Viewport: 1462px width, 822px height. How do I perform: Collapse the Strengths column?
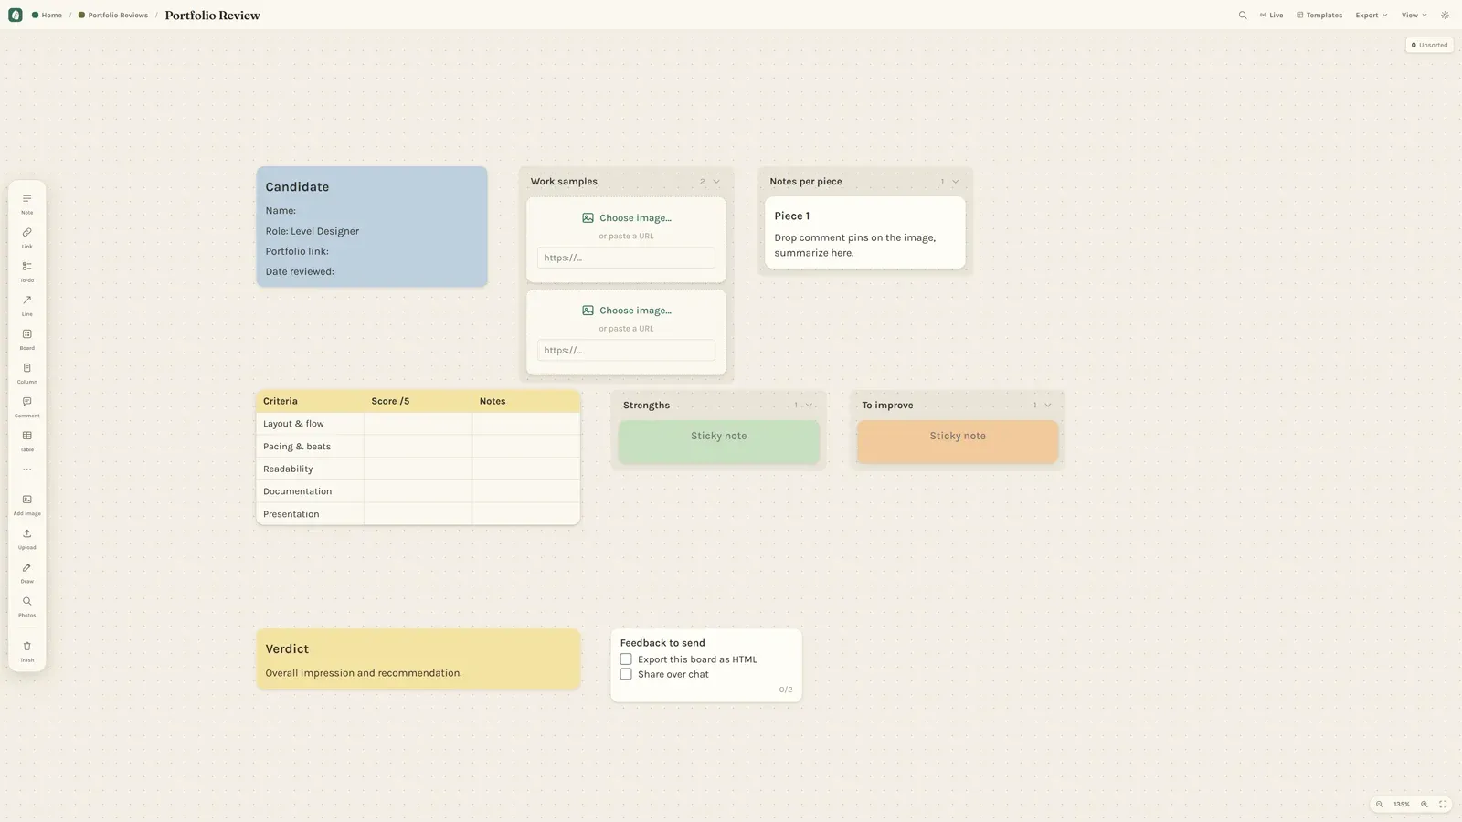[x=809, y=406]
